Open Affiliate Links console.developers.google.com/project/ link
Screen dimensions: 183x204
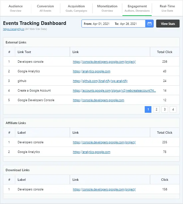(104, 142)
